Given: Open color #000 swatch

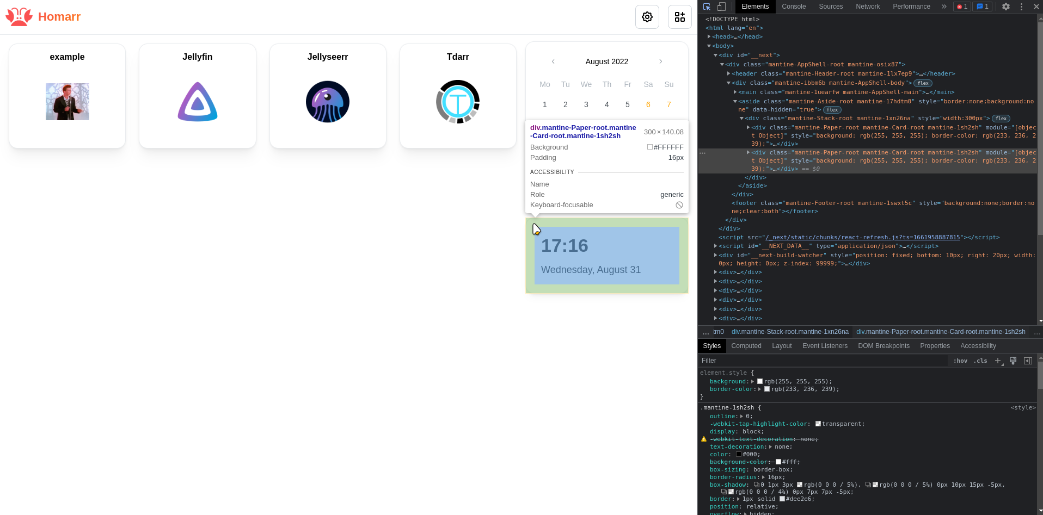Looking at the screenshot, I should point(739,454).
